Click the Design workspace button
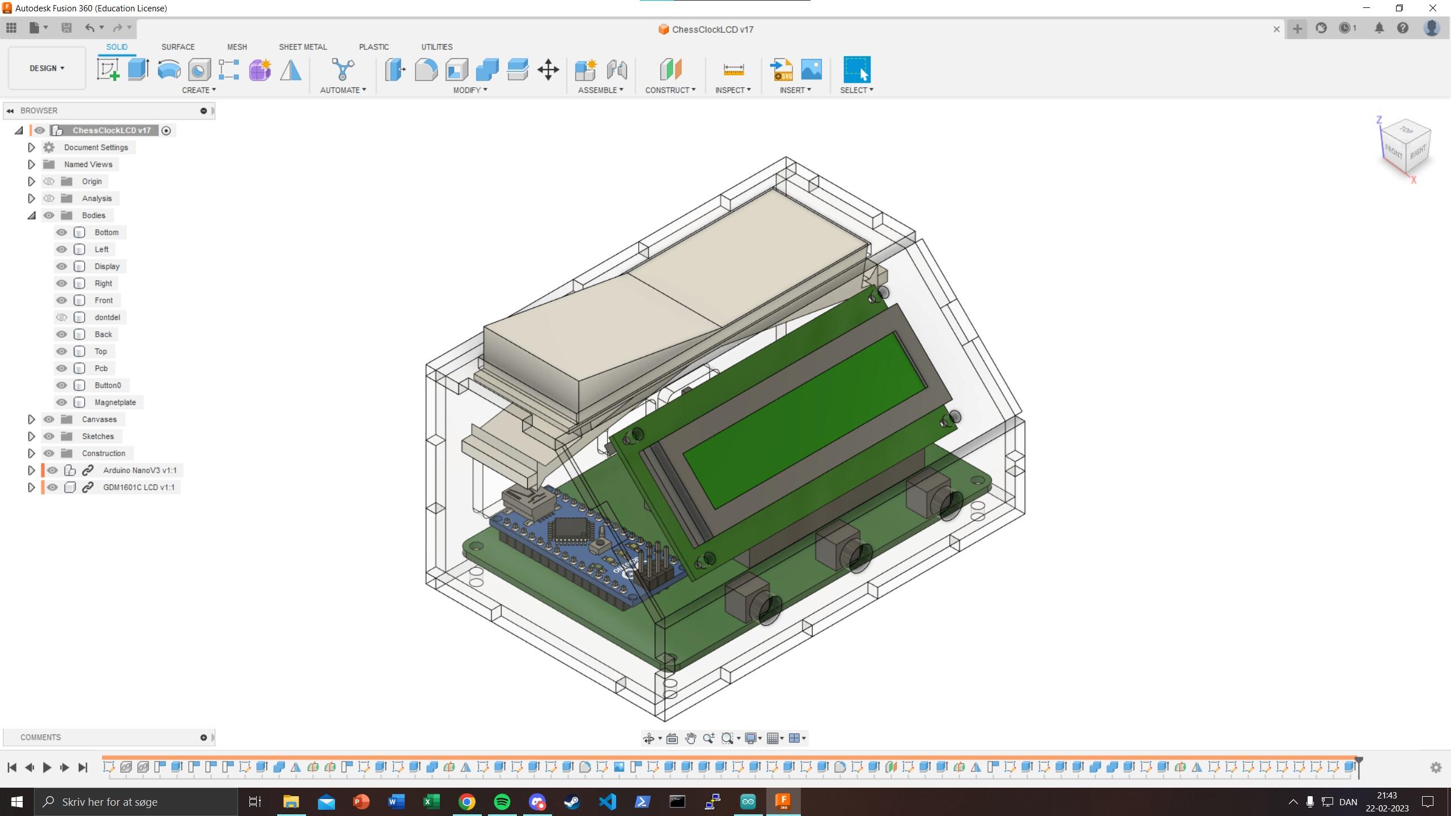 point(46,68)
